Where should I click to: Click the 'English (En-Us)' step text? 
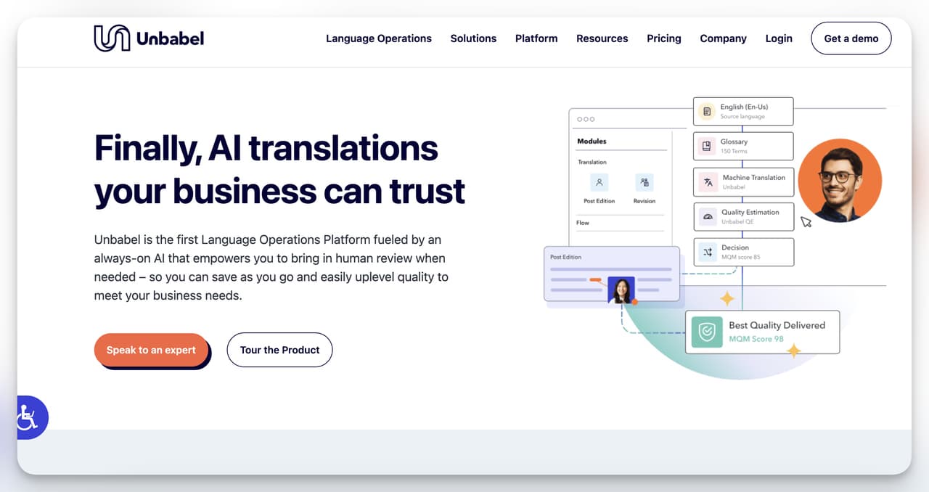coord(744,107)
